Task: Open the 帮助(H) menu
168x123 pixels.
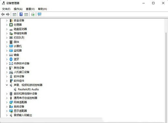Action: (42, 9)
